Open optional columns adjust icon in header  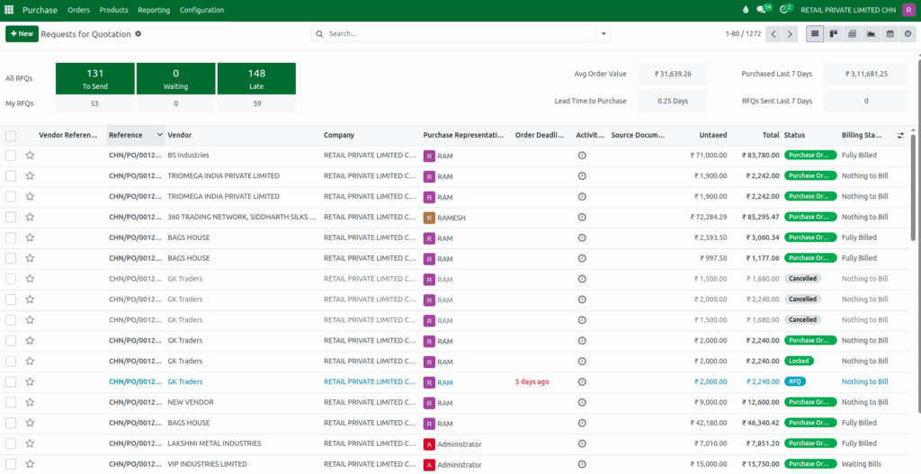pos(900,135)
